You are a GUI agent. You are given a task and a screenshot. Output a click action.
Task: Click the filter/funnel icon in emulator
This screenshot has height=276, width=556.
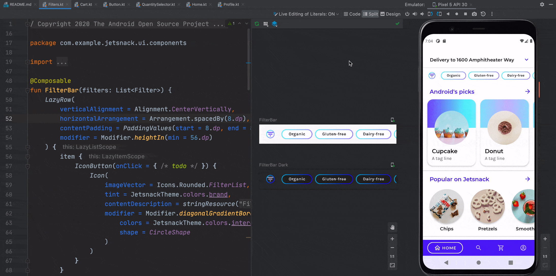click(431, 75)
